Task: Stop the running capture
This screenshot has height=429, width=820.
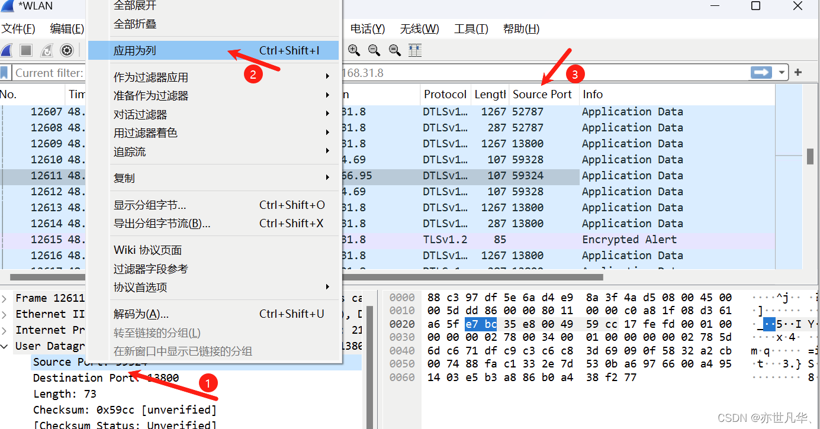Action: coord(26,50)
